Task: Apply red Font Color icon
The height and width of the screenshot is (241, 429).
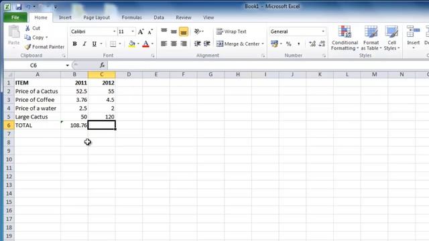Action: [x=145, y=44]
